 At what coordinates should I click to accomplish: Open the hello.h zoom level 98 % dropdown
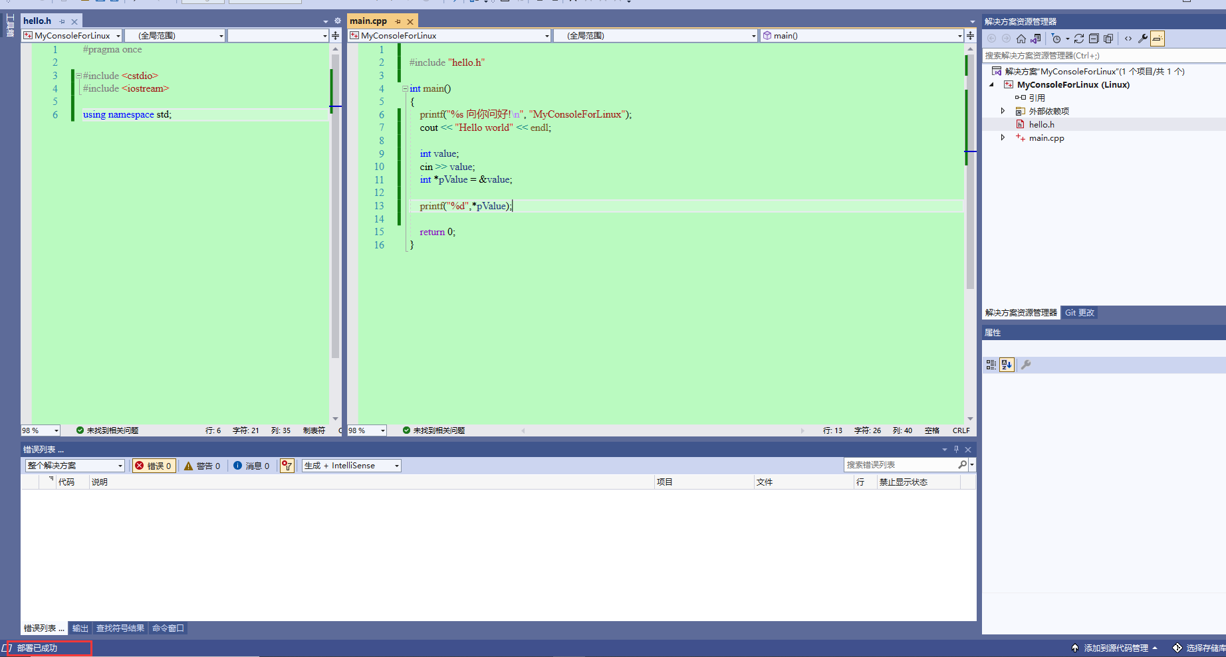[x=41, y=430]
